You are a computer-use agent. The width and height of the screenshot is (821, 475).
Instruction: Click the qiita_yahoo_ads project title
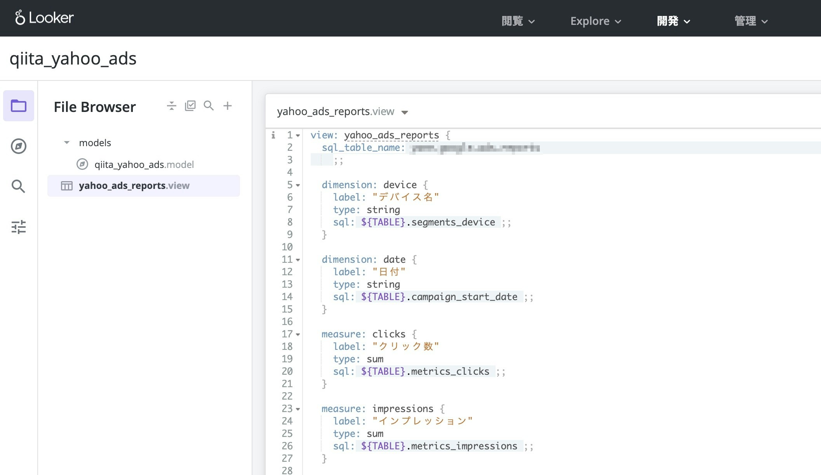coord(73,58)
